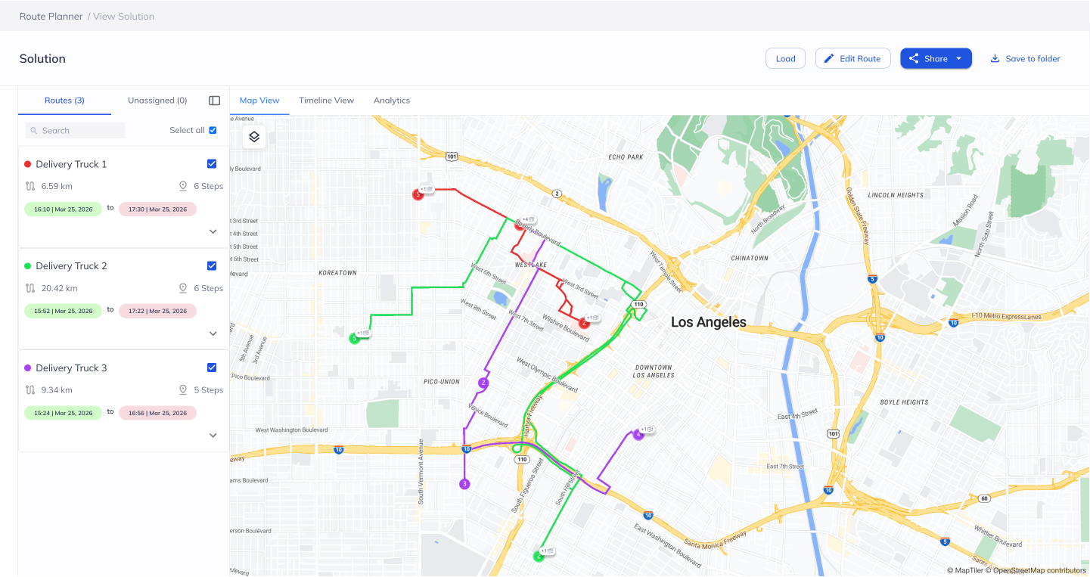Uncheck the Delivery Truck 3 checkbox
This screenshot has width=1090, height=577.
pyautogui.click(x=212, y=368)
